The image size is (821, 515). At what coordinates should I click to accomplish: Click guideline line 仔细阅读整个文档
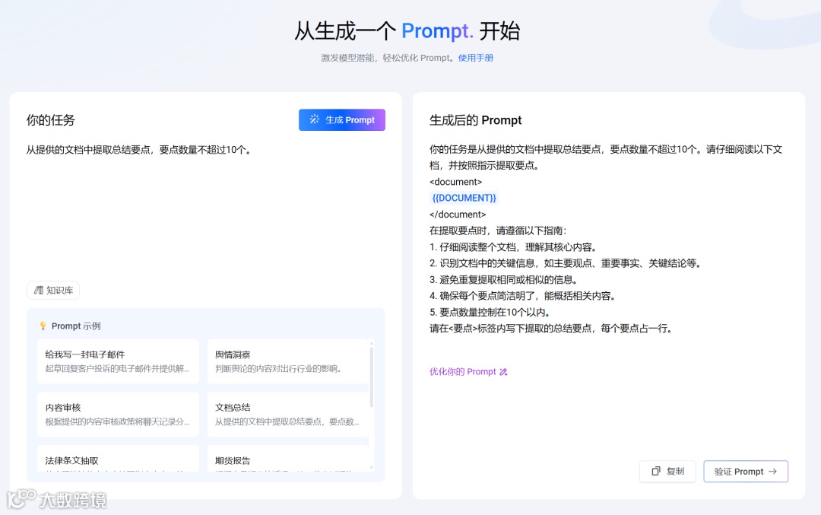[x=513, y=246]
